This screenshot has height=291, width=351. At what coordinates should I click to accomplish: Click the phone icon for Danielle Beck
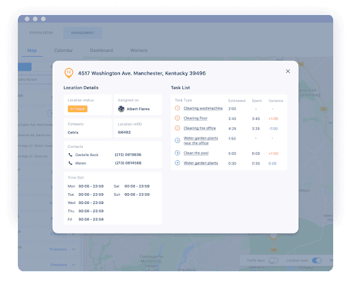pos(70,155)
